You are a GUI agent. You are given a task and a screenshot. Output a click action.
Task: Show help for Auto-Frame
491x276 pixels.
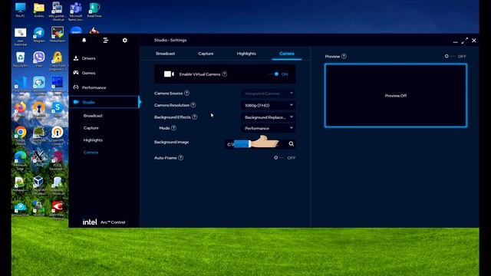pyautogui.click(x=181, y=158)
